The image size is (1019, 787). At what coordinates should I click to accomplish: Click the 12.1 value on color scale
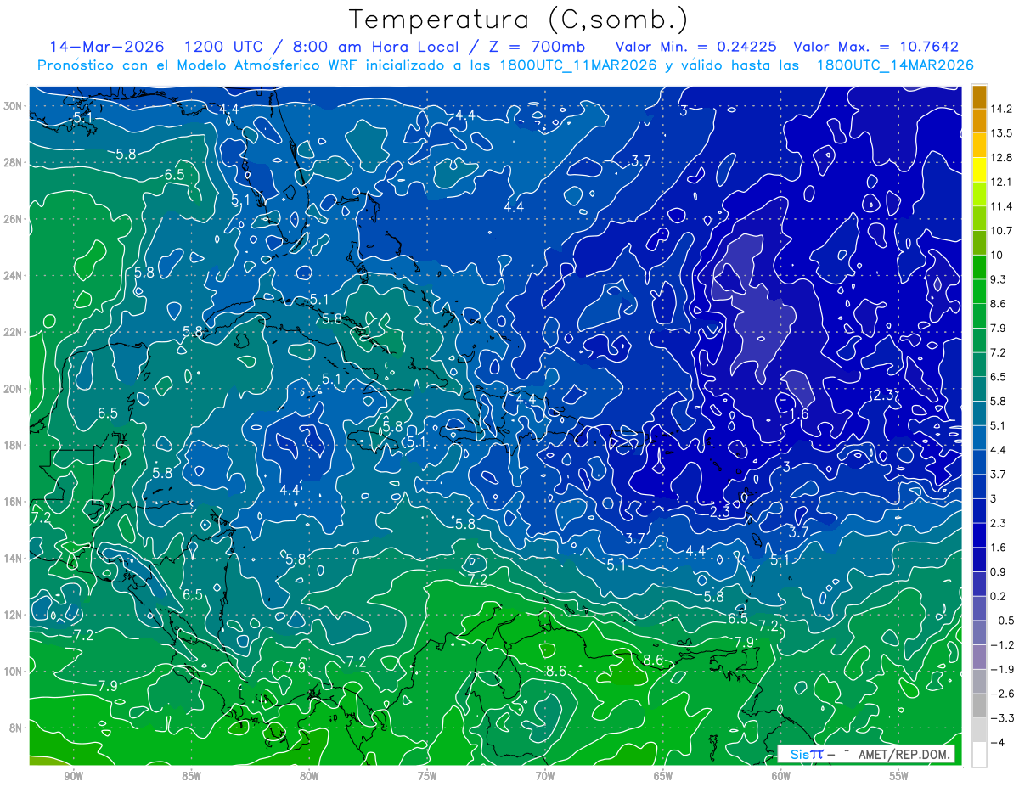(x=1001, y=182)
